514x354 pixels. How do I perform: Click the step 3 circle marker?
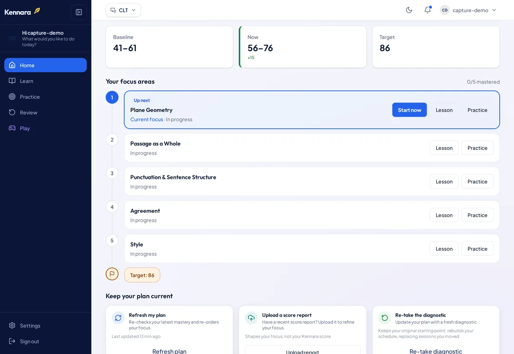(112, 173)
